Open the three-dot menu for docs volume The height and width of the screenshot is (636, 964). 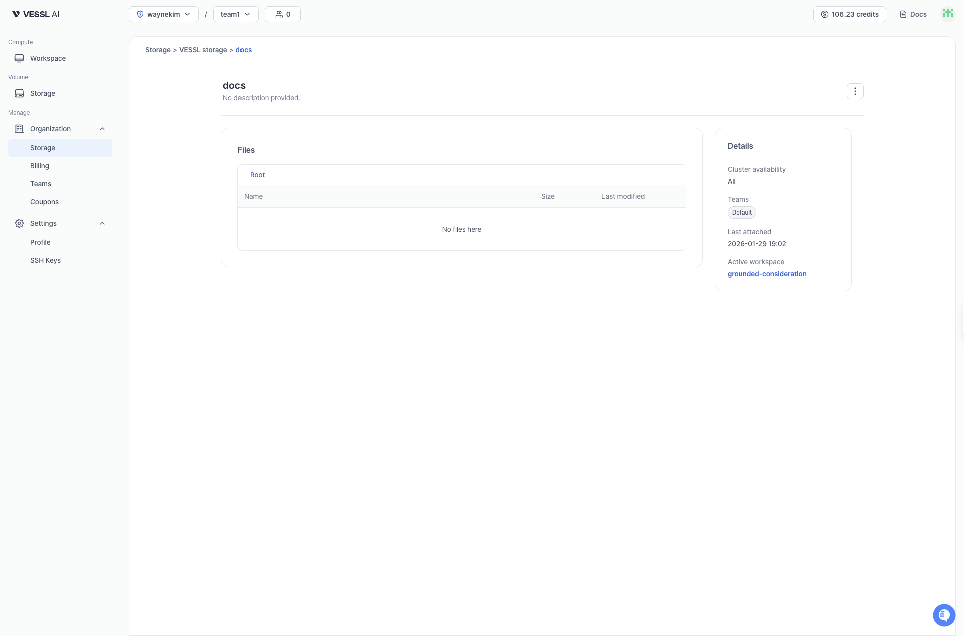(x=855, y=91)
